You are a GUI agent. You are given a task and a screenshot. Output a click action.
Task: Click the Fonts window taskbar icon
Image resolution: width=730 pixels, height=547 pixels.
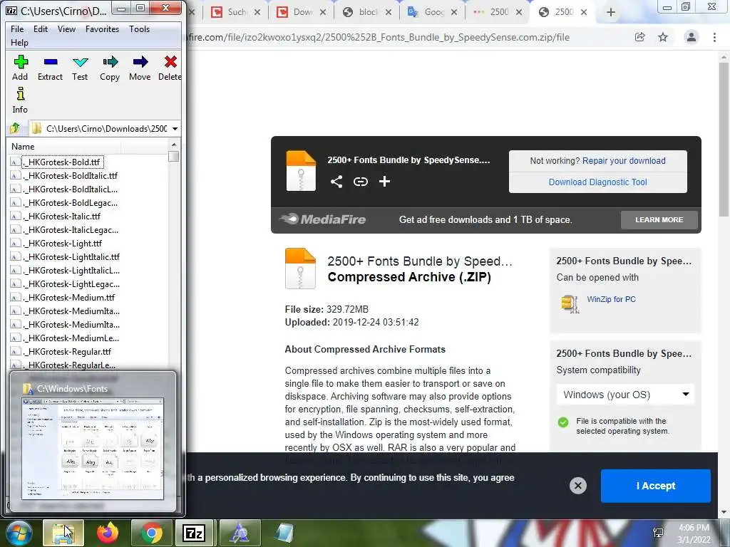click(x=240, y=533)
